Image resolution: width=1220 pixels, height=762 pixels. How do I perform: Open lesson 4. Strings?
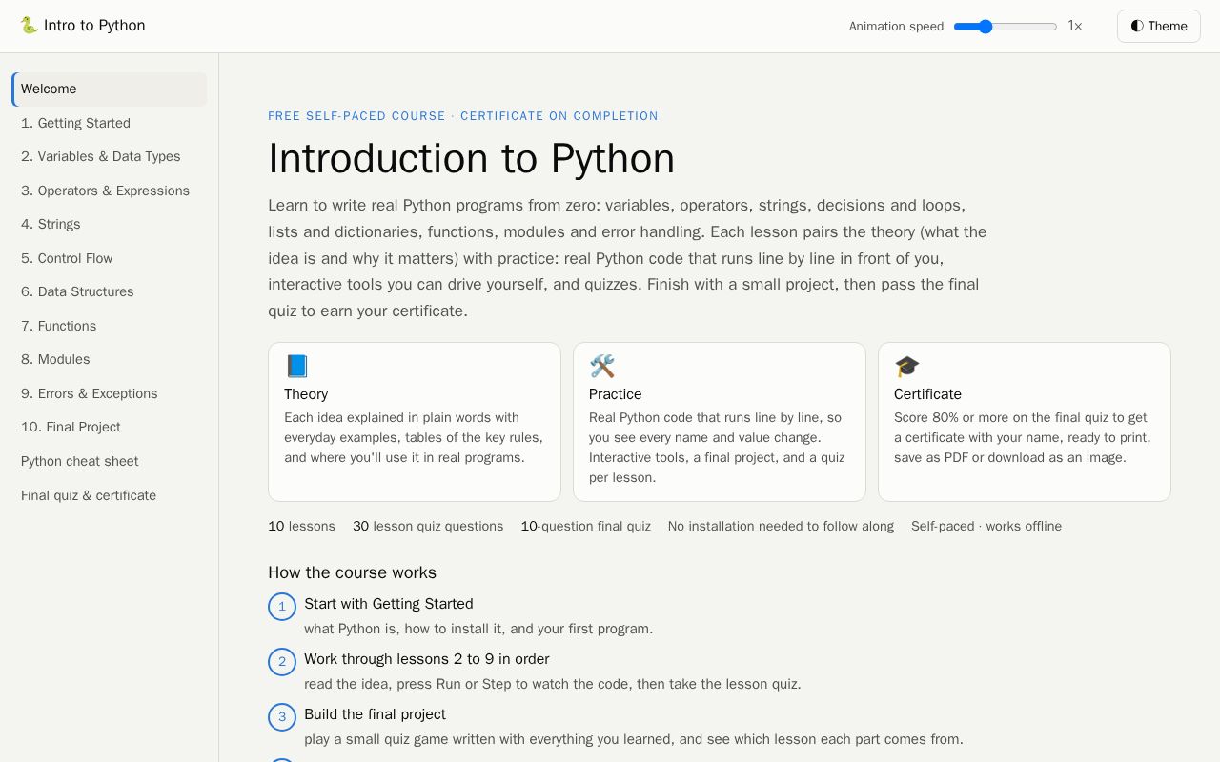click(109, 224)
